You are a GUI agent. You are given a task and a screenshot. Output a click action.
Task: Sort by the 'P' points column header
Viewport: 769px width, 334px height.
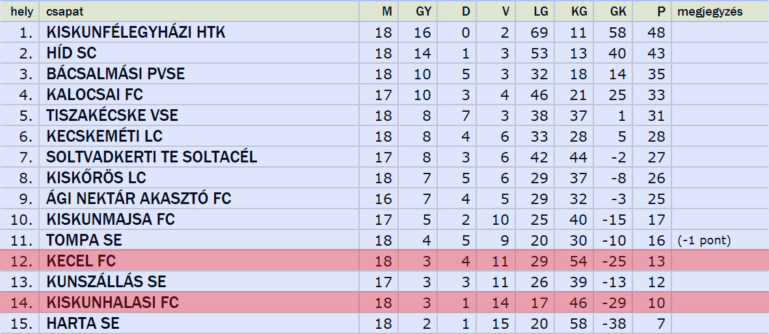(x=662, y=12)
